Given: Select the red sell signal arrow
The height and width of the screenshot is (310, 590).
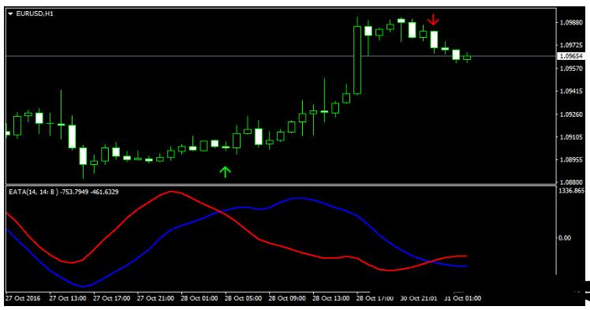Looking at the screenshot, I should [434, 20].
